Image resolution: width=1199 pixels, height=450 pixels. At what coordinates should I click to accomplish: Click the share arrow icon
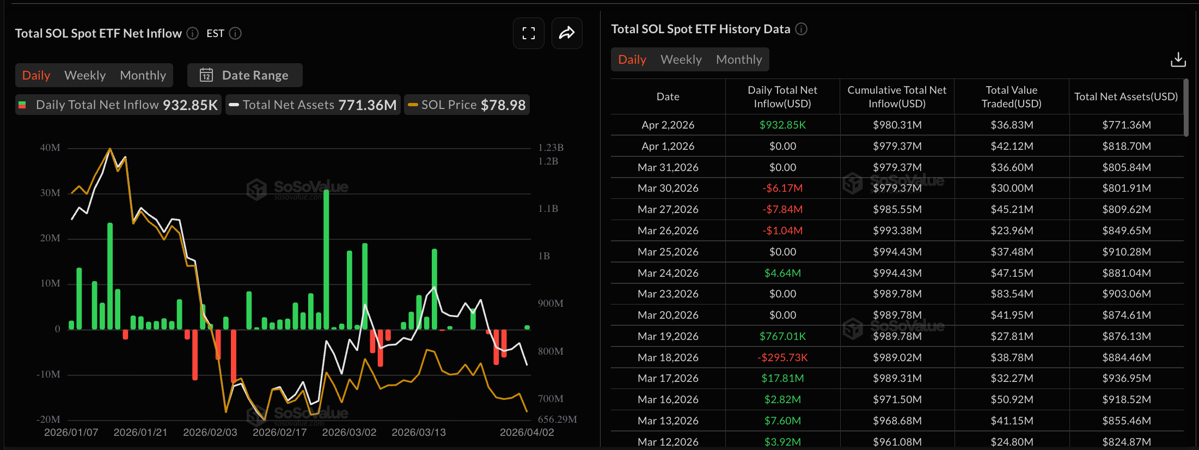tap(567, 33)
